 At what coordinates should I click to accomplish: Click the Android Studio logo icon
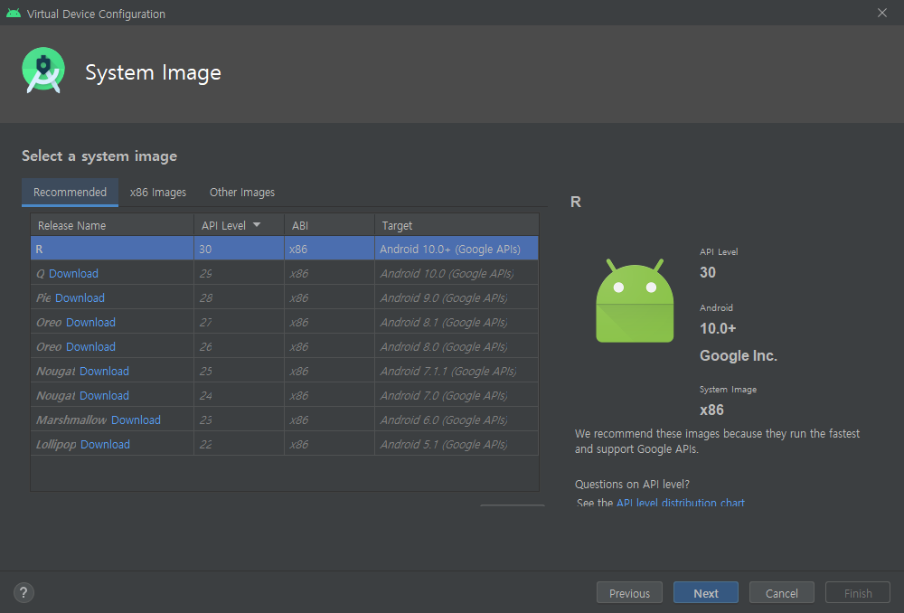pyautogui.click(x=43, y=71)
